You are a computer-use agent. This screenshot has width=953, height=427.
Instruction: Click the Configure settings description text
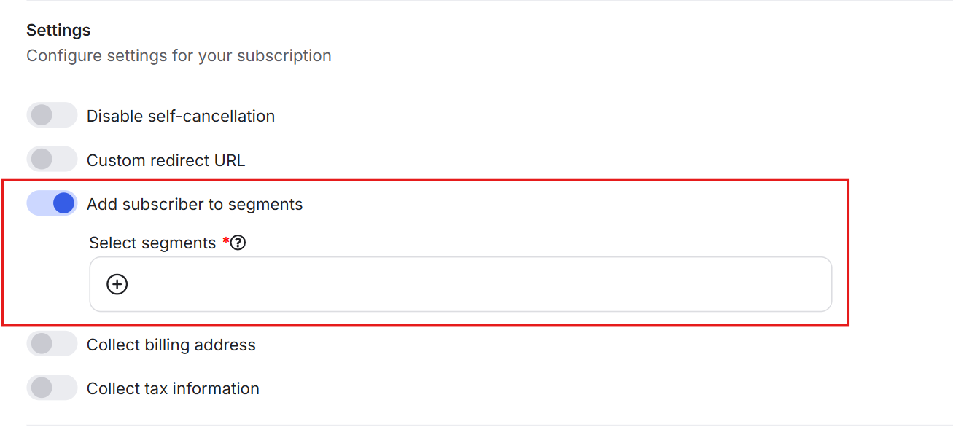[179, 55]
